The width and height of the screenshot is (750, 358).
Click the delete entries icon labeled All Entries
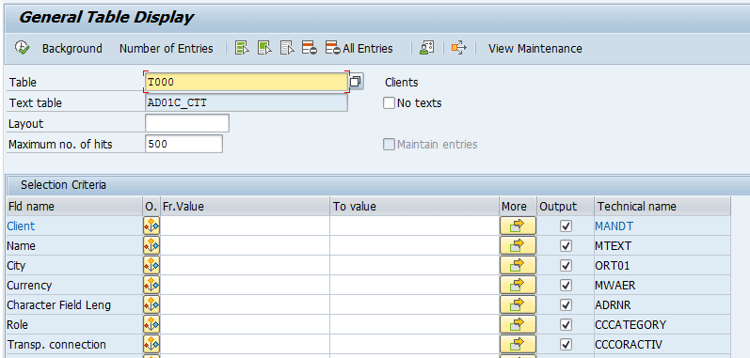click(x=359, y=48)
